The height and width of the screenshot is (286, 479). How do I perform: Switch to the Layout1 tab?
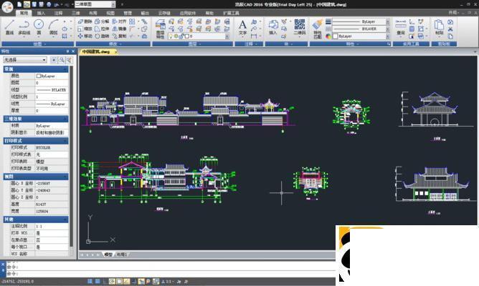(122, 255)
